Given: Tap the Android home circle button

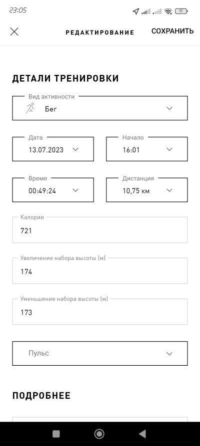Looking at the screenshot, I should coord(99,434).
